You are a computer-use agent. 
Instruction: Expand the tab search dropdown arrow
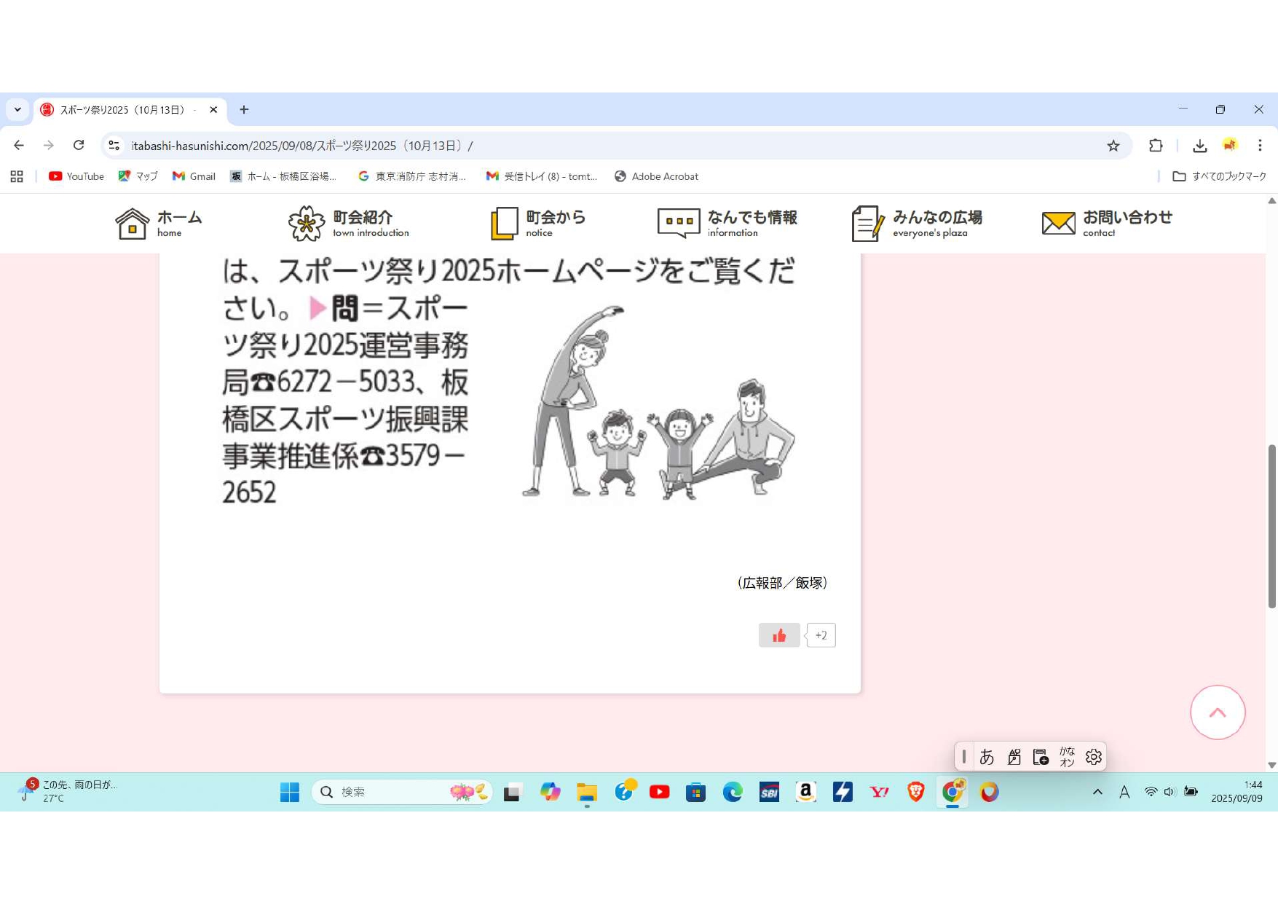17,109
